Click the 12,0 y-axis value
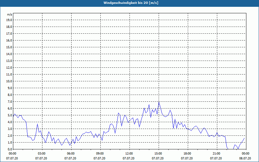Image resolution: width=259 pixels, height=162 pixels. pos(9,68)
